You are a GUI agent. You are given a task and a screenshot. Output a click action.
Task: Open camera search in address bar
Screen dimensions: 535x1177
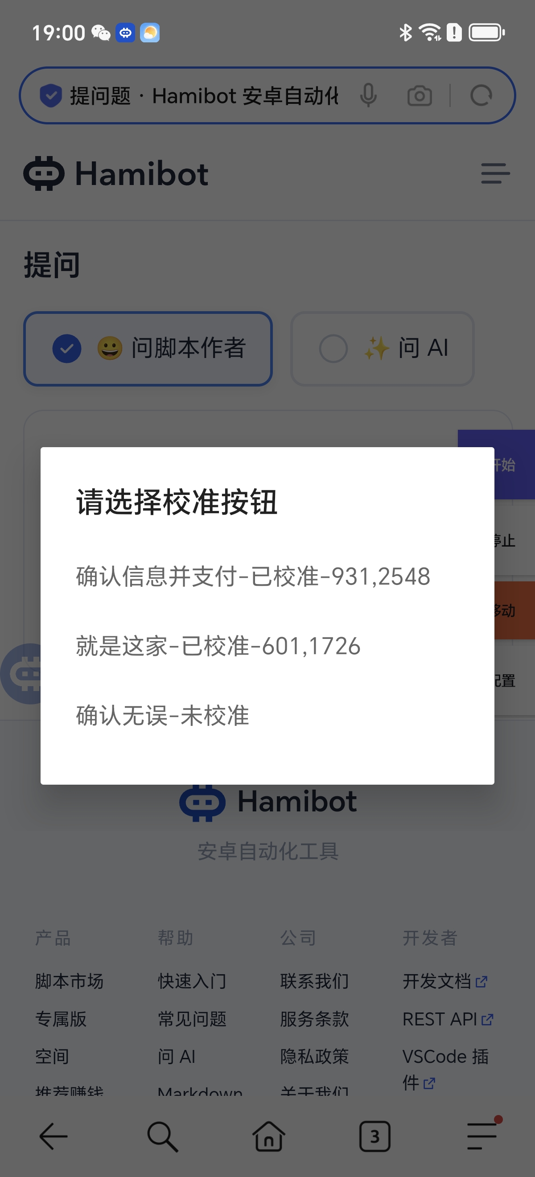pos(420,95)
